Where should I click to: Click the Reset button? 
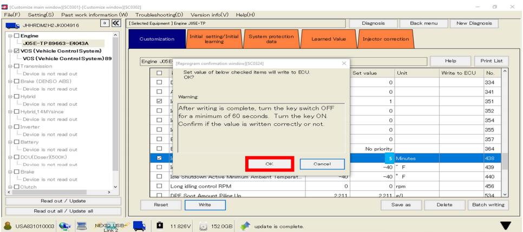point(161,205)
